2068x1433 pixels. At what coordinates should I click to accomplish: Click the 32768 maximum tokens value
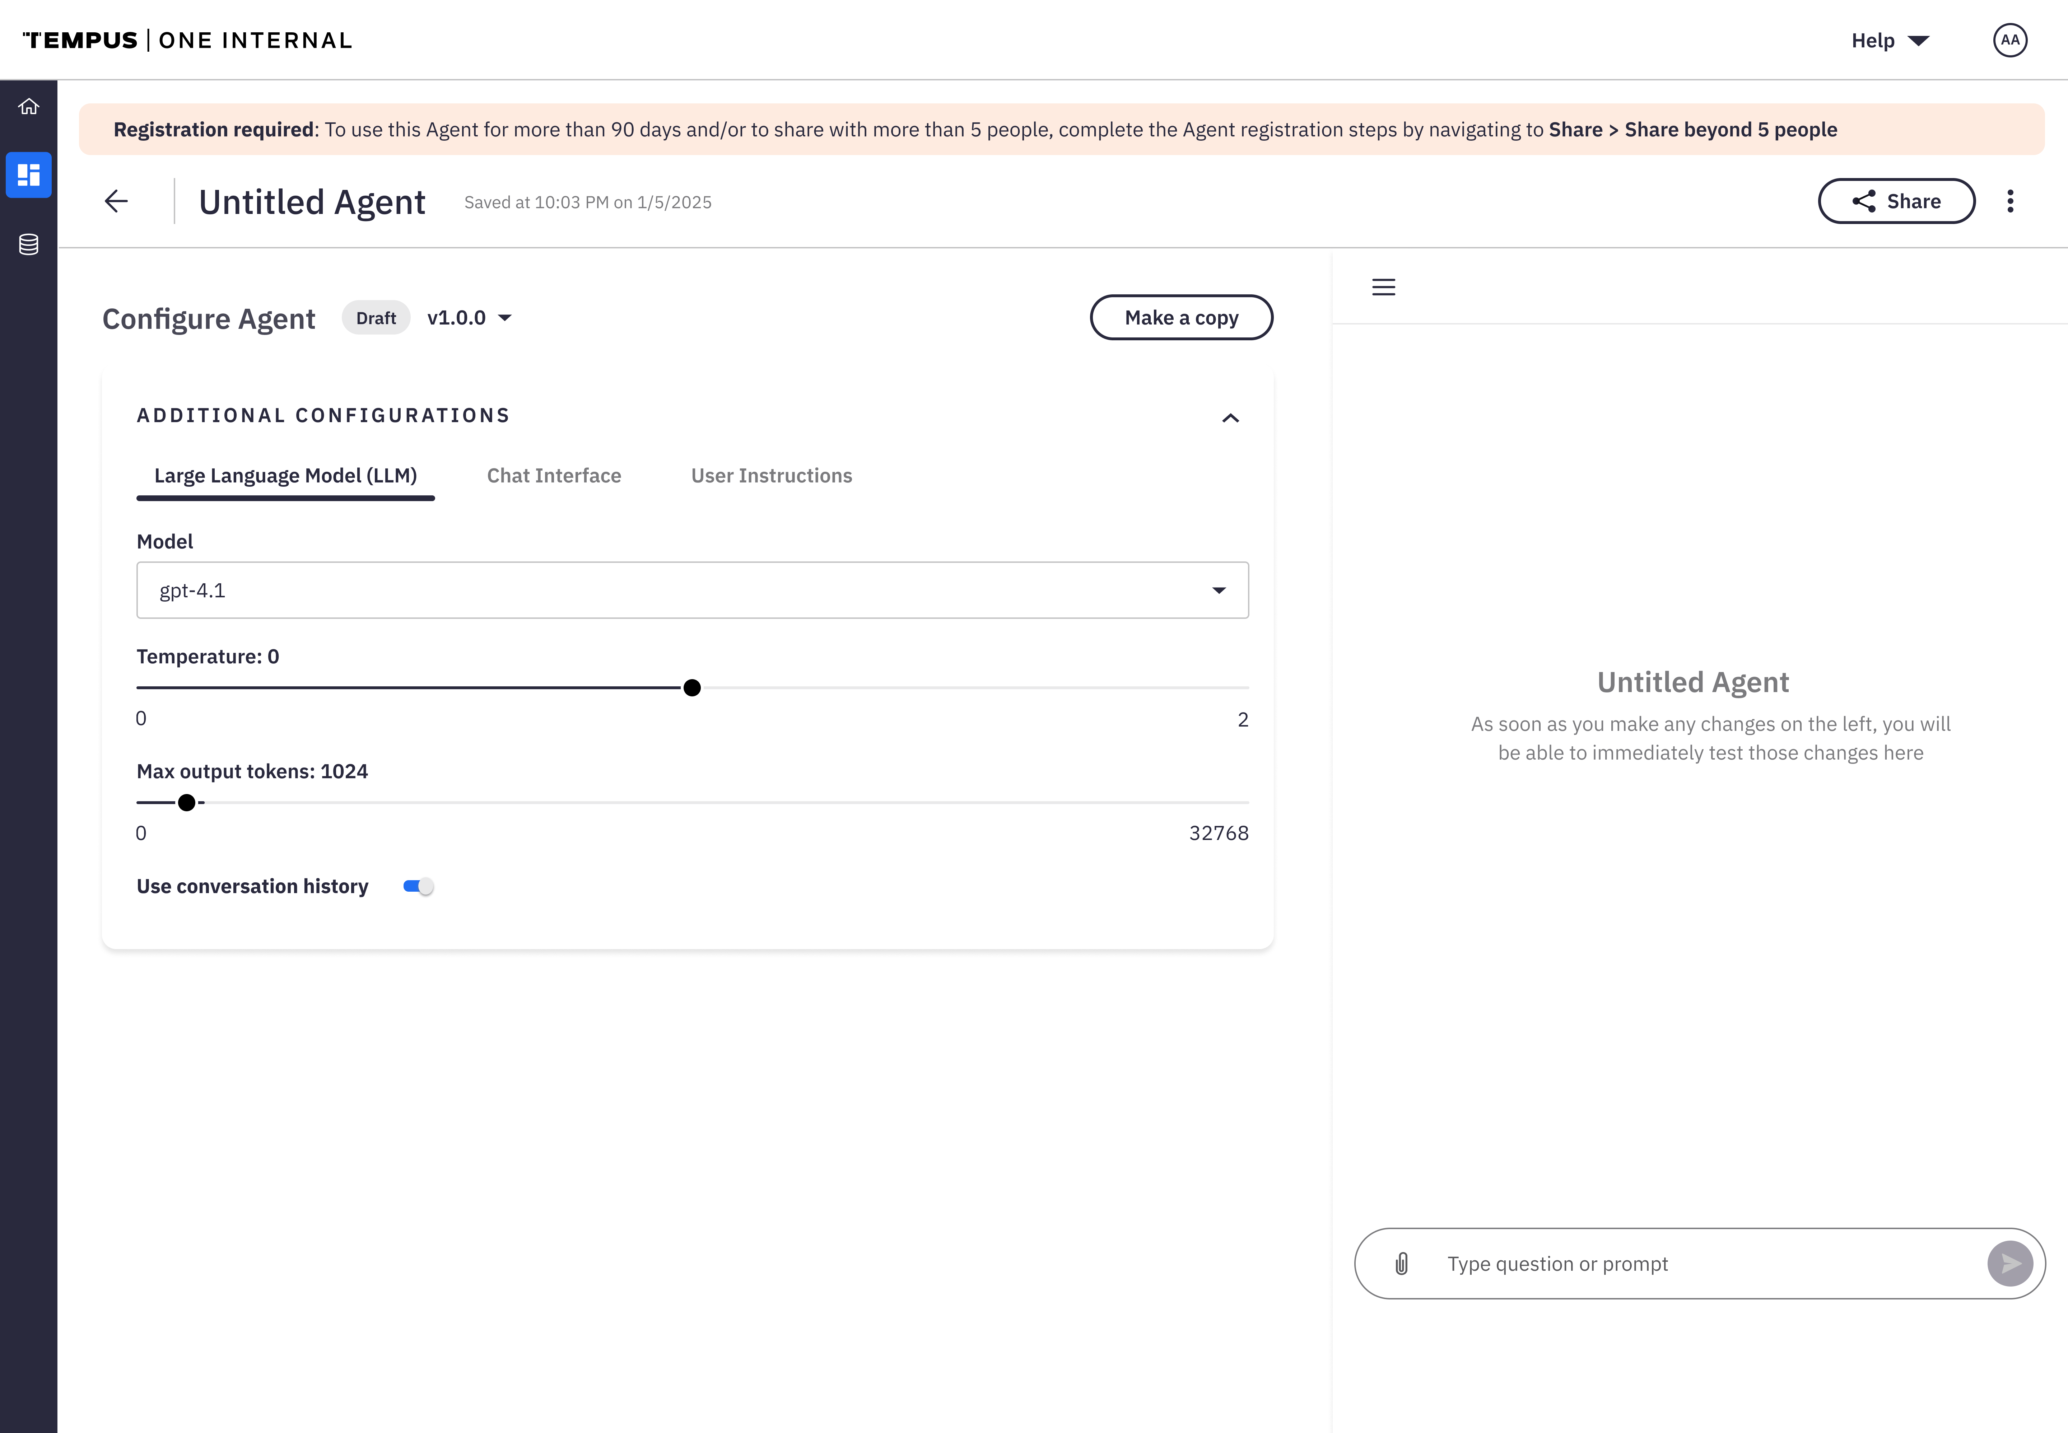point(1219,833)
